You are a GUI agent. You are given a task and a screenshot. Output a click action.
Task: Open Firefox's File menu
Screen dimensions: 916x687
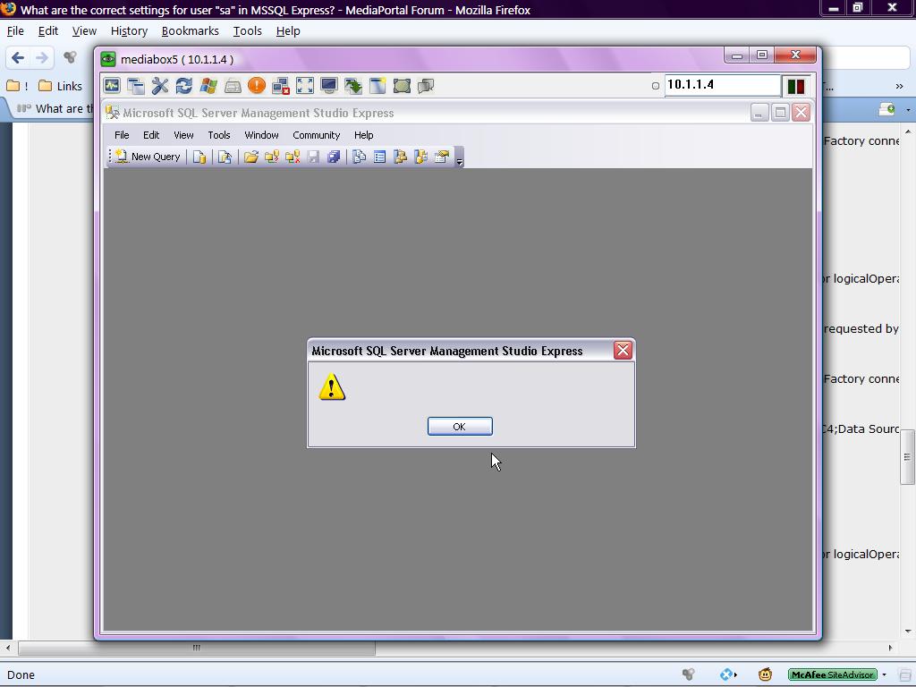(x=15, y=31)
